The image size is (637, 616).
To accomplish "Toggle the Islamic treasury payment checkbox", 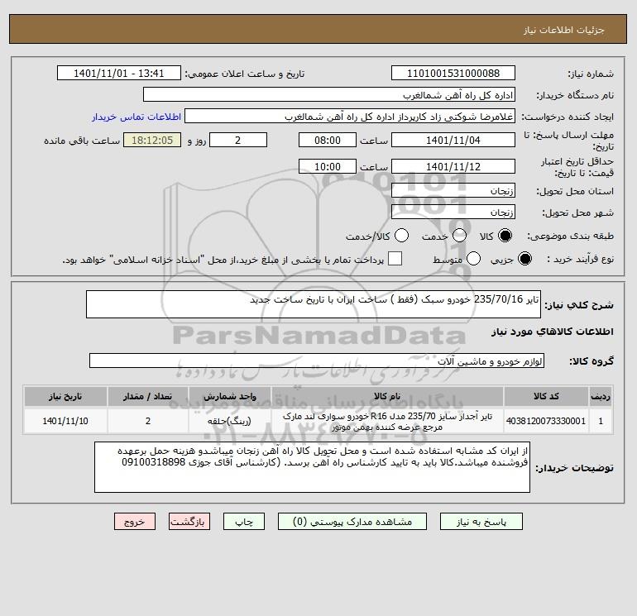I will [x=395, y=259].
